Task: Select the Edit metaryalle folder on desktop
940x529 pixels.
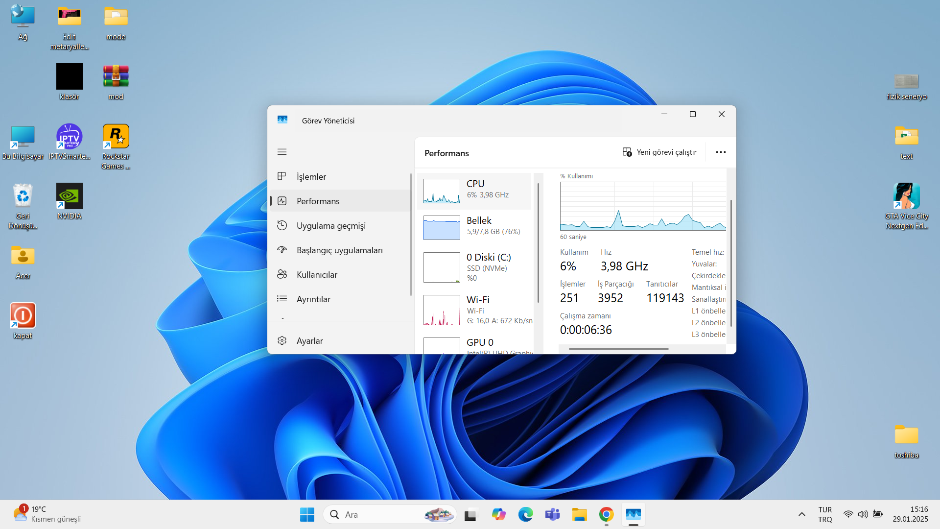Action: pyautogui.click(x=69, y=28)
